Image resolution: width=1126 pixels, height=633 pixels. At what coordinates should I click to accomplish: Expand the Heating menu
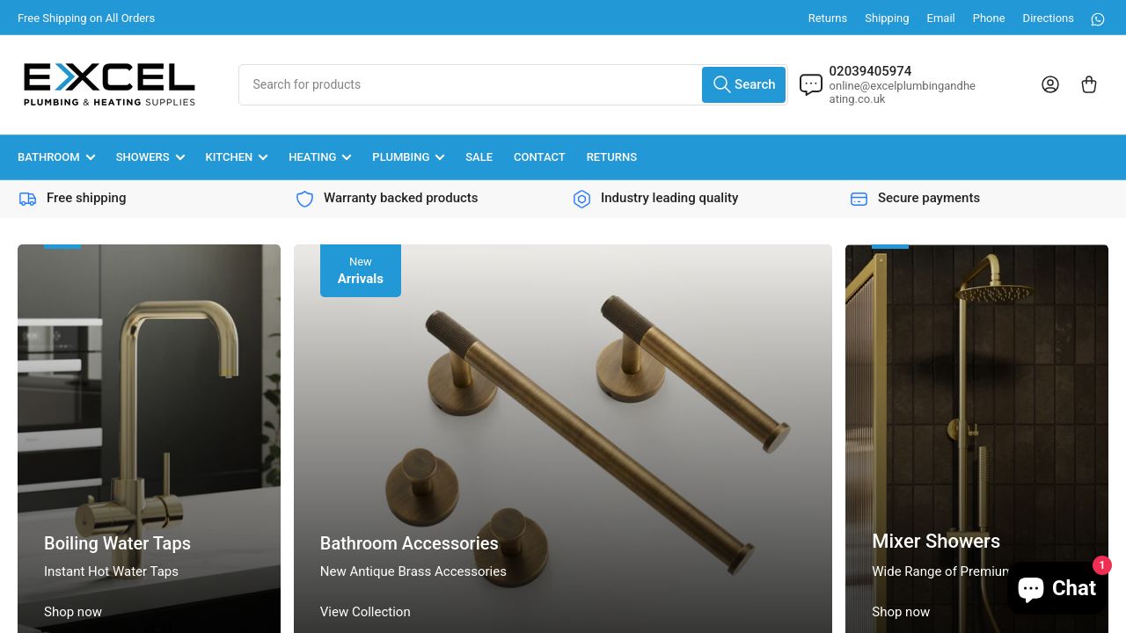point(320,157)
